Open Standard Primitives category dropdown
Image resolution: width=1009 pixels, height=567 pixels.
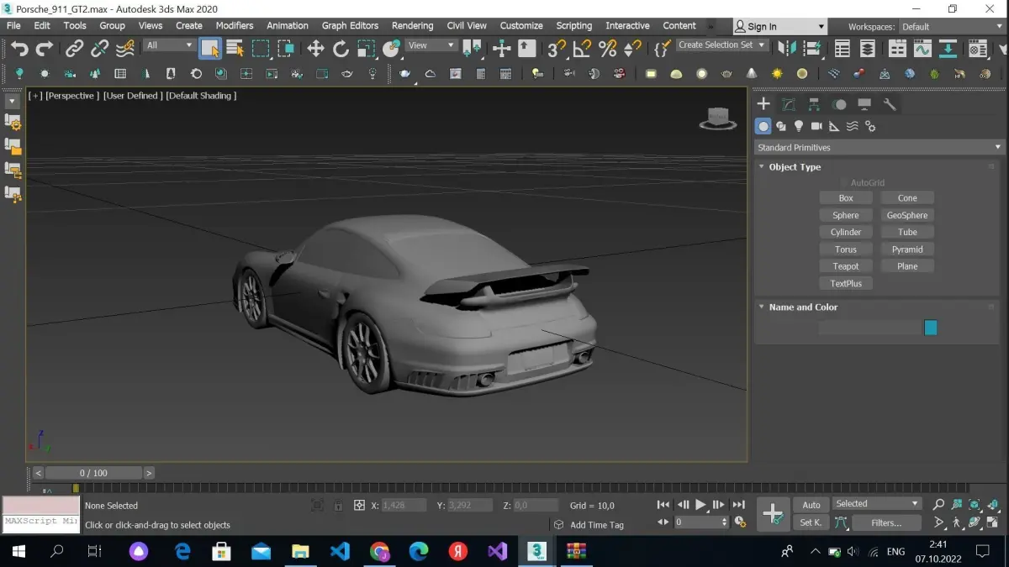[880, 147]
